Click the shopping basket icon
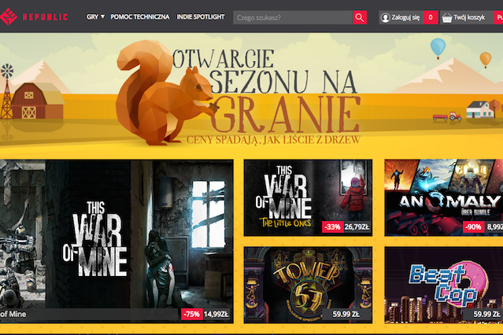503x335 pixels. point(446,17)
